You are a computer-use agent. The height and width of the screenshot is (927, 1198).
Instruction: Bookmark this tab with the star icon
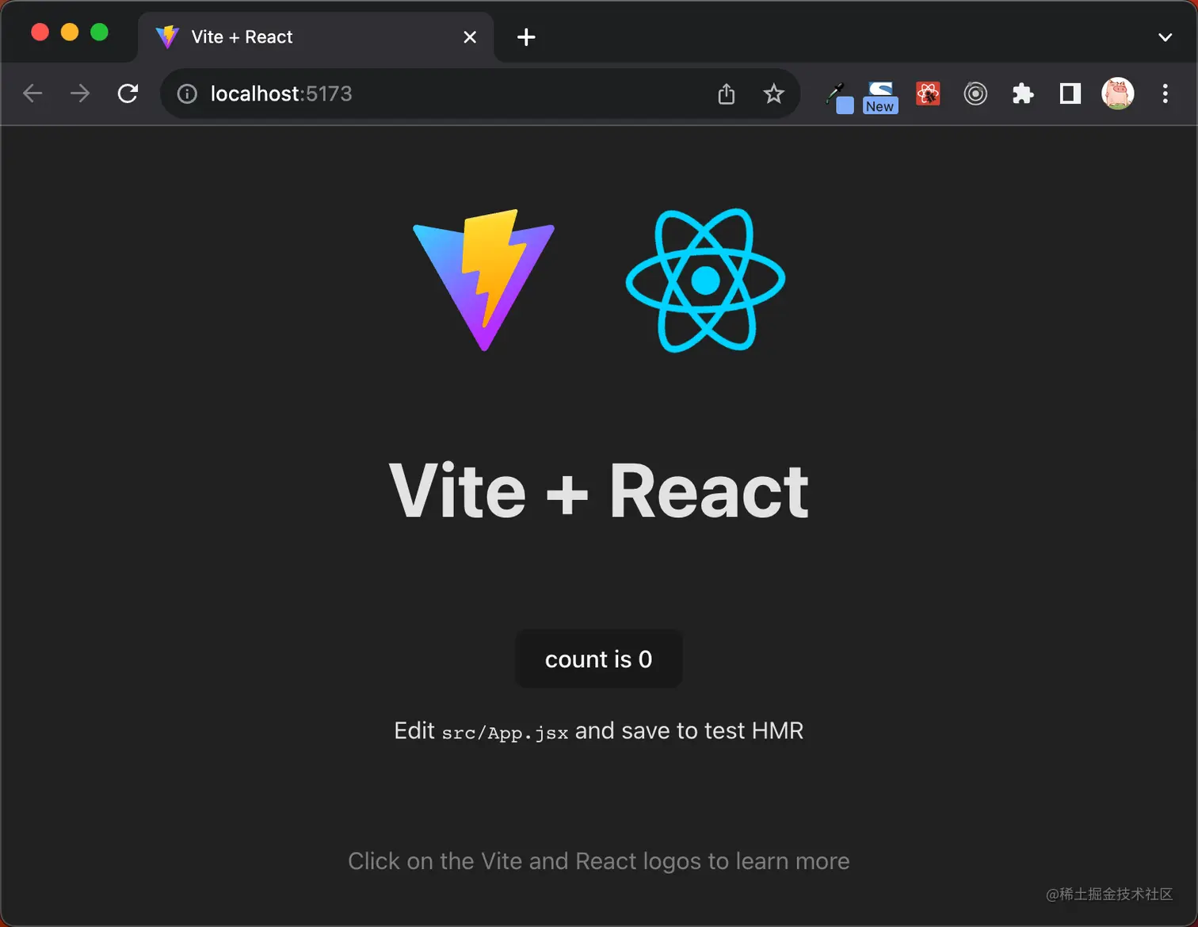click(x=774, y=93)
